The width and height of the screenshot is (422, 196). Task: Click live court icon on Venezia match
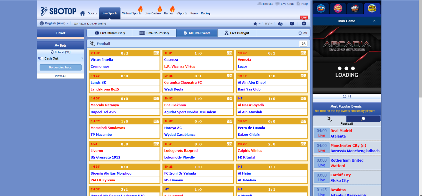pos(303,53)
